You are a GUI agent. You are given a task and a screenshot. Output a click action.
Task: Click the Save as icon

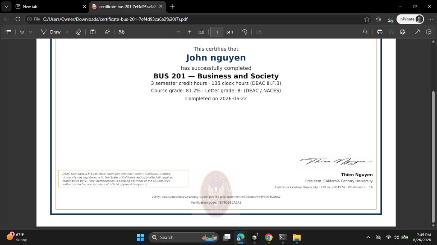tap(403, 32)
